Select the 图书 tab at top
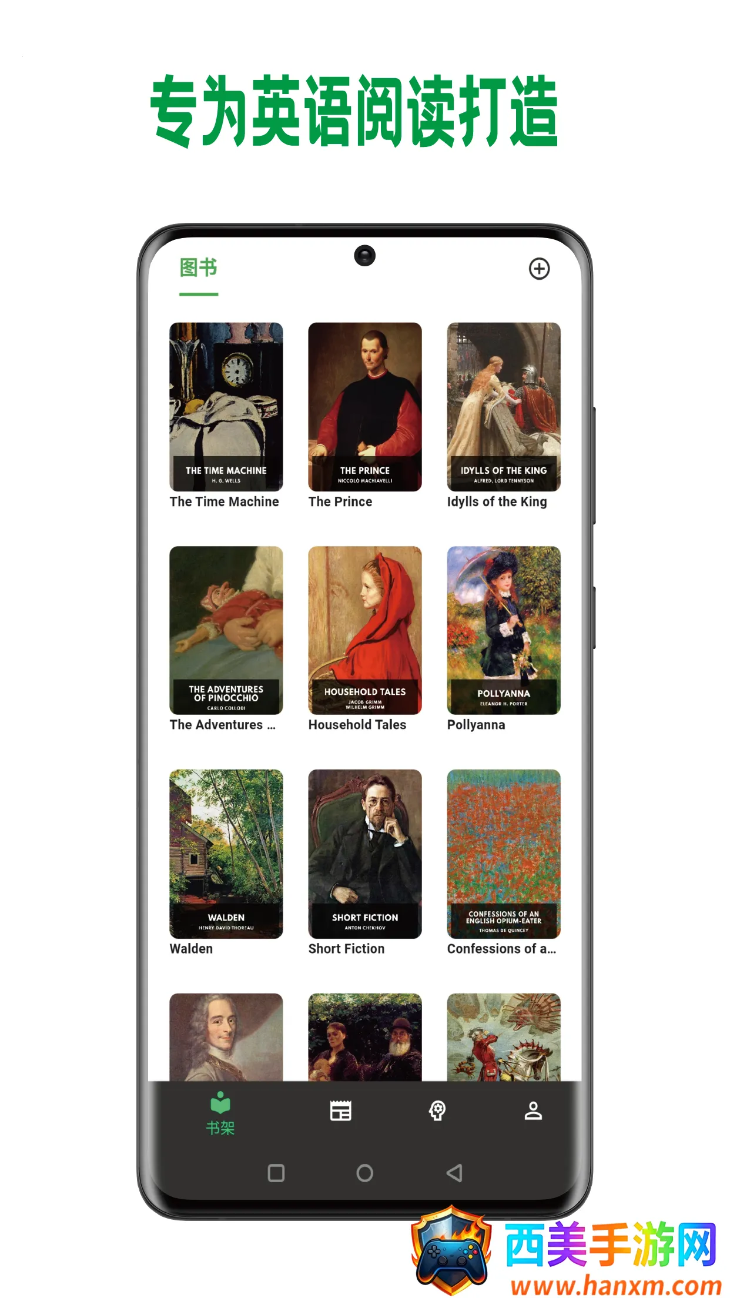Viewport: 730px width, 1298px height. point(199,267)
